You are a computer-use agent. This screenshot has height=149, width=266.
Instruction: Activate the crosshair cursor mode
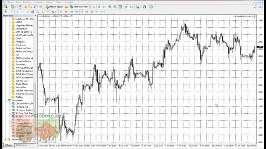11,12
